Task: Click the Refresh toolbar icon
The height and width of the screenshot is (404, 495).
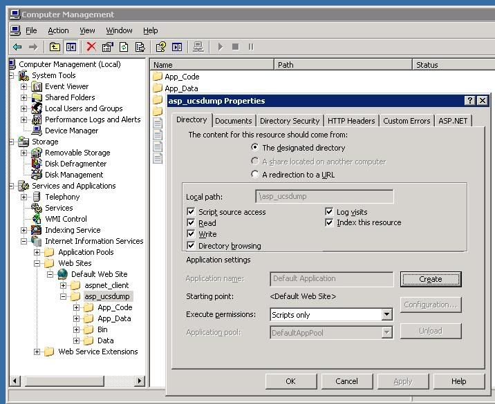Action: (124, 48)
